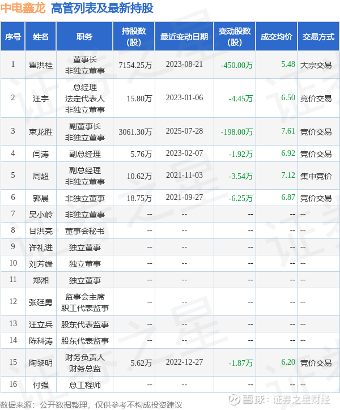
Task: Click the average price 6.50
Action: pyautogui.click(x=288, y=97)
